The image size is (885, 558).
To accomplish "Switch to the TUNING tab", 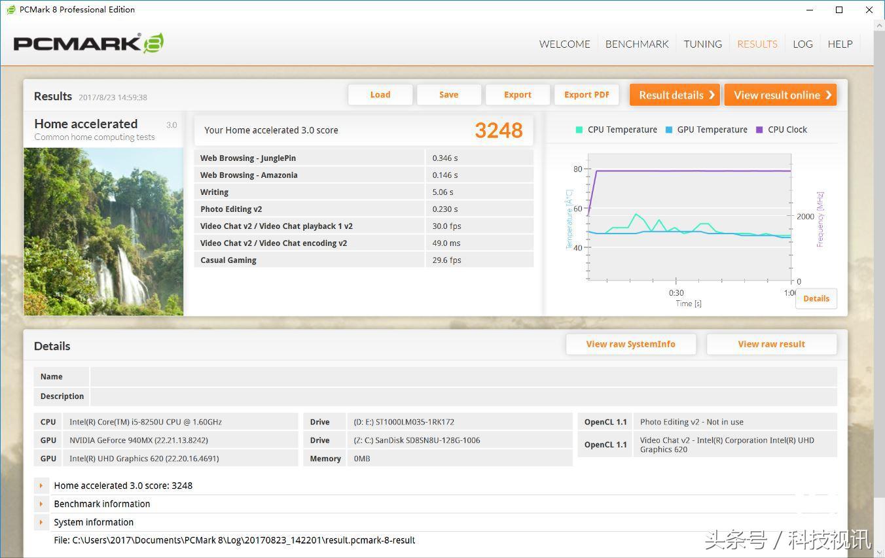I will point(702,44).
